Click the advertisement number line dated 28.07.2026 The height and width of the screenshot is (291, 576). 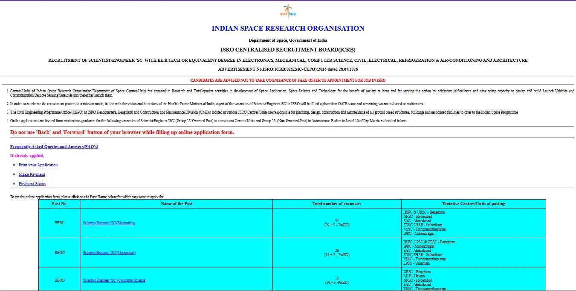coord(288,69)
